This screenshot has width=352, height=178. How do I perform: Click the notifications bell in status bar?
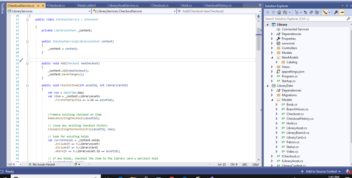348,171
